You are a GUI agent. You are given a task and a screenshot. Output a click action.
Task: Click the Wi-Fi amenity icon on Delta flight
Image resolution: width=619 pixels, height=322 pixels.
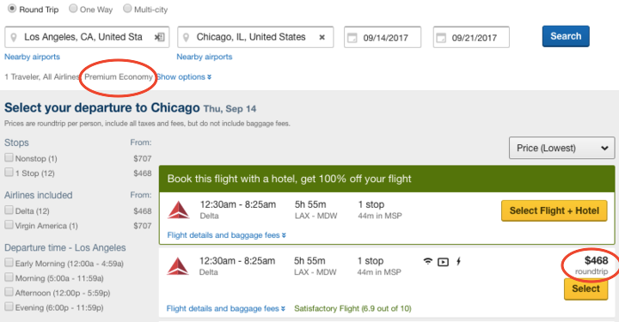[427, 261]
